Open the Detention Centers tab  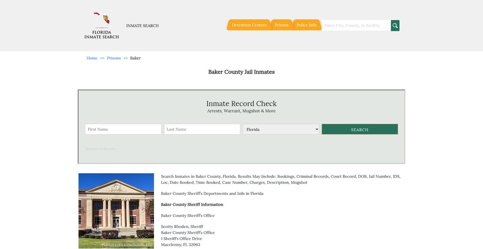(249, 25)
